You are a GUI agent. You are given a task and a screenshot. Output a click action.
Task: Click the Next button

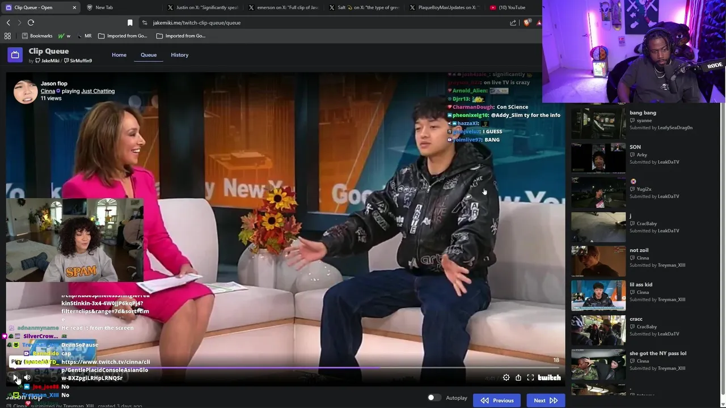click(546, 400)
